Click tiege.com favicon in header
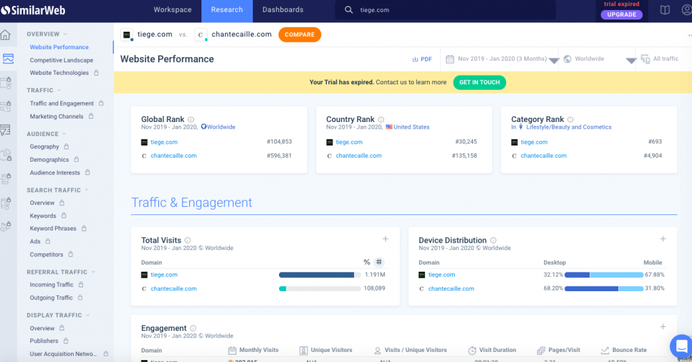 coord(126,35)
